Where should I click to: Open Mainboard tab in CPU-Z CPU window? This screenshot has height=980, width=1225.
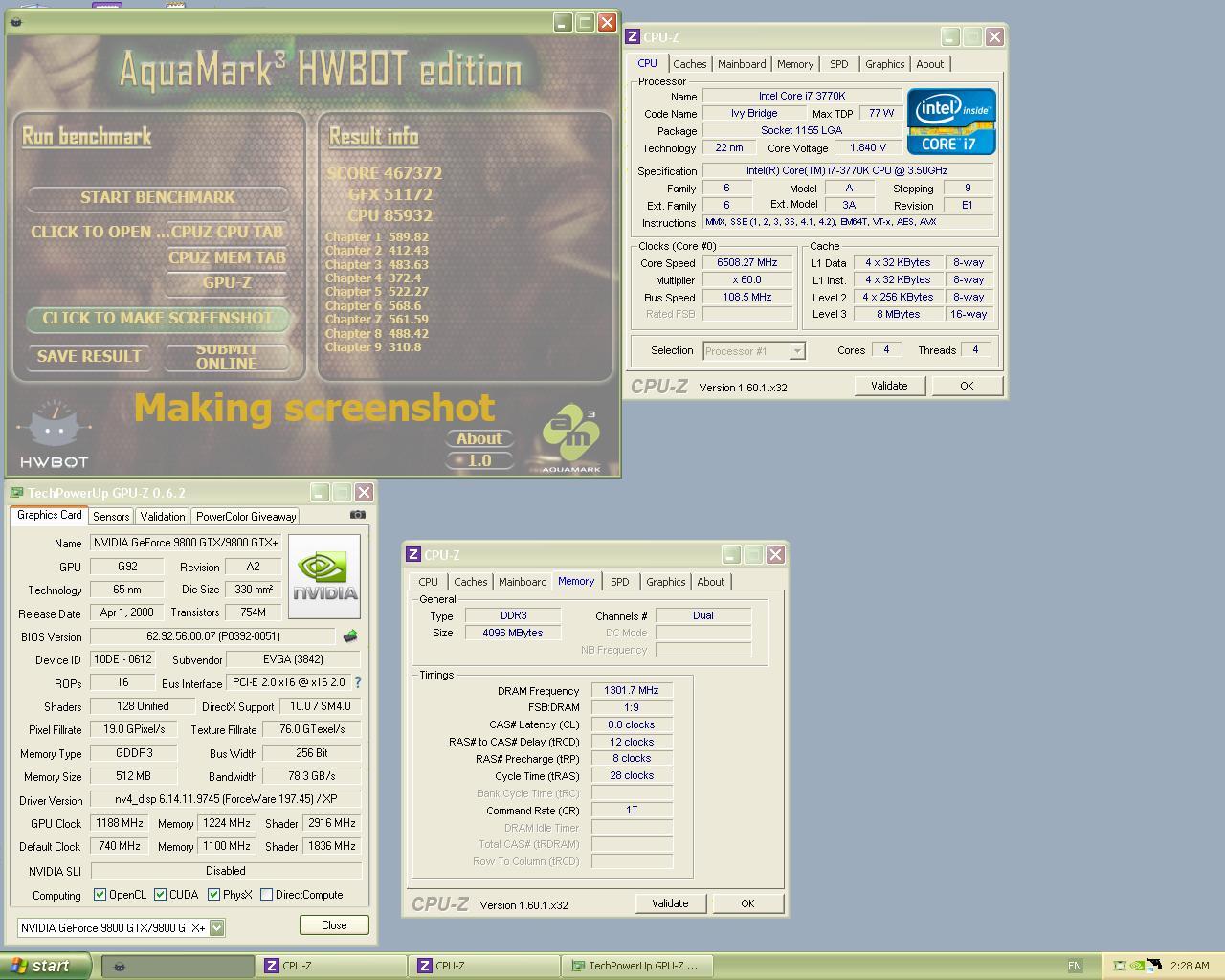pyautogui.click(x=742, y=64)
